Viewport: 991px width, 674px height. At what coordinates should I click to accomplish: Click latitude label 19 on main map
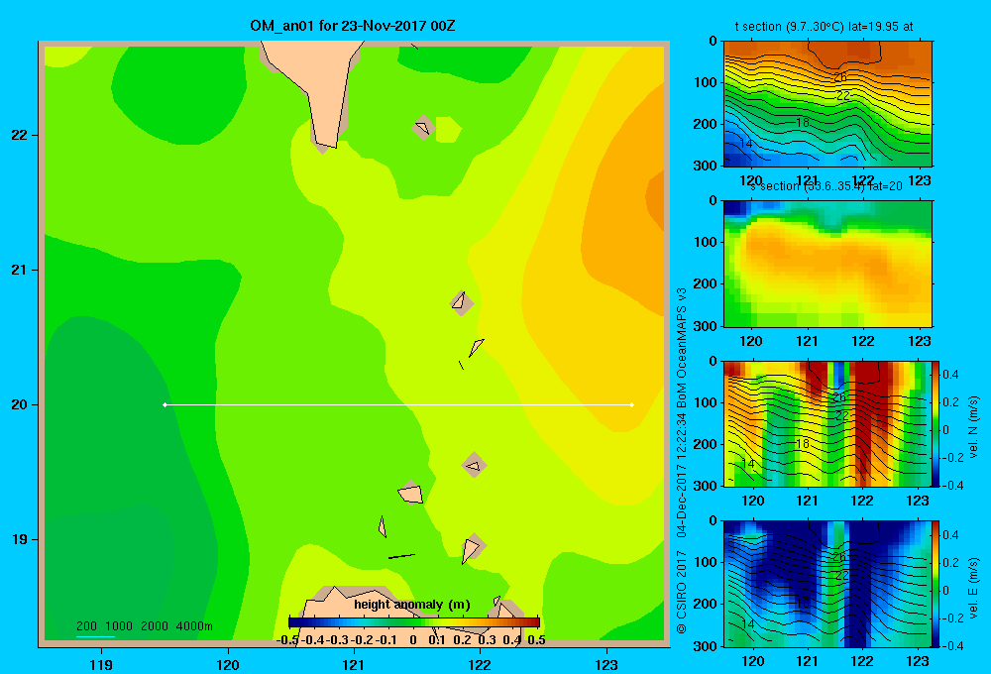[20, 539]
